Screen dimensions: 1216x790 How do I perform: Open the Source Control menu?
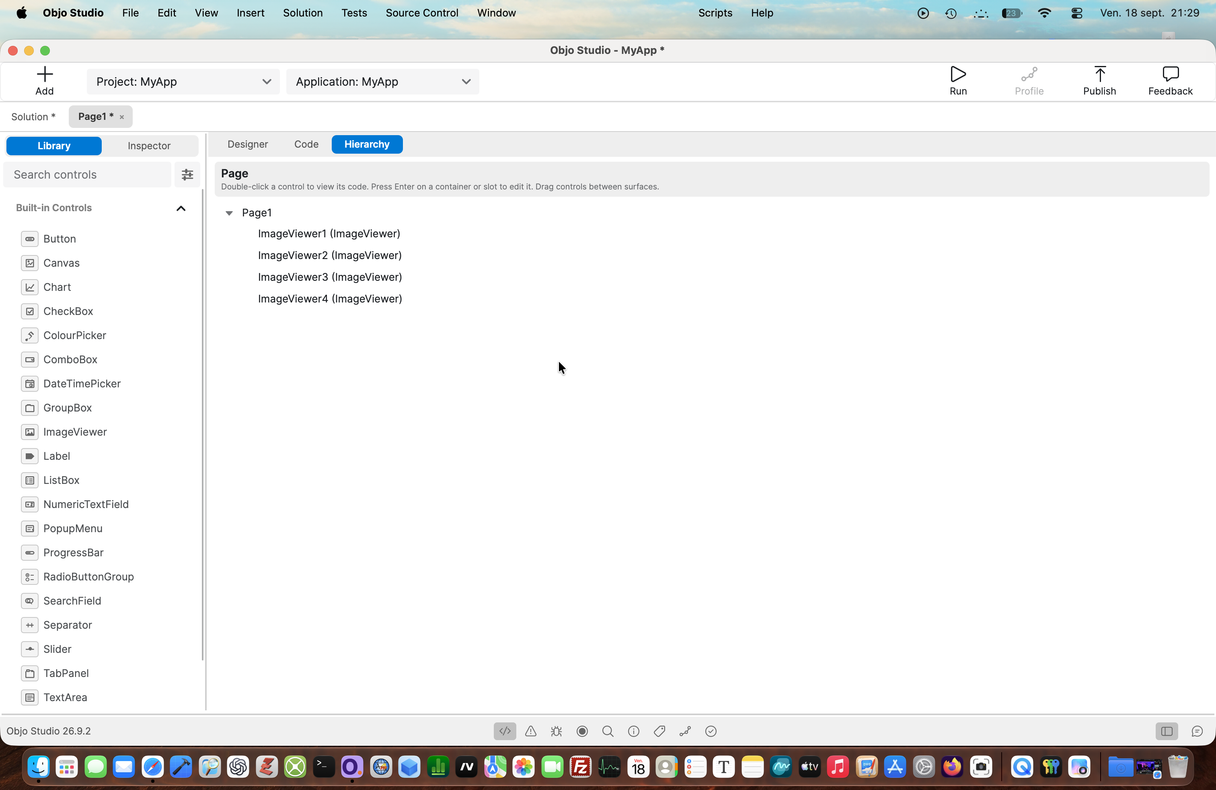pyautogui.click(x=422, y=13)
